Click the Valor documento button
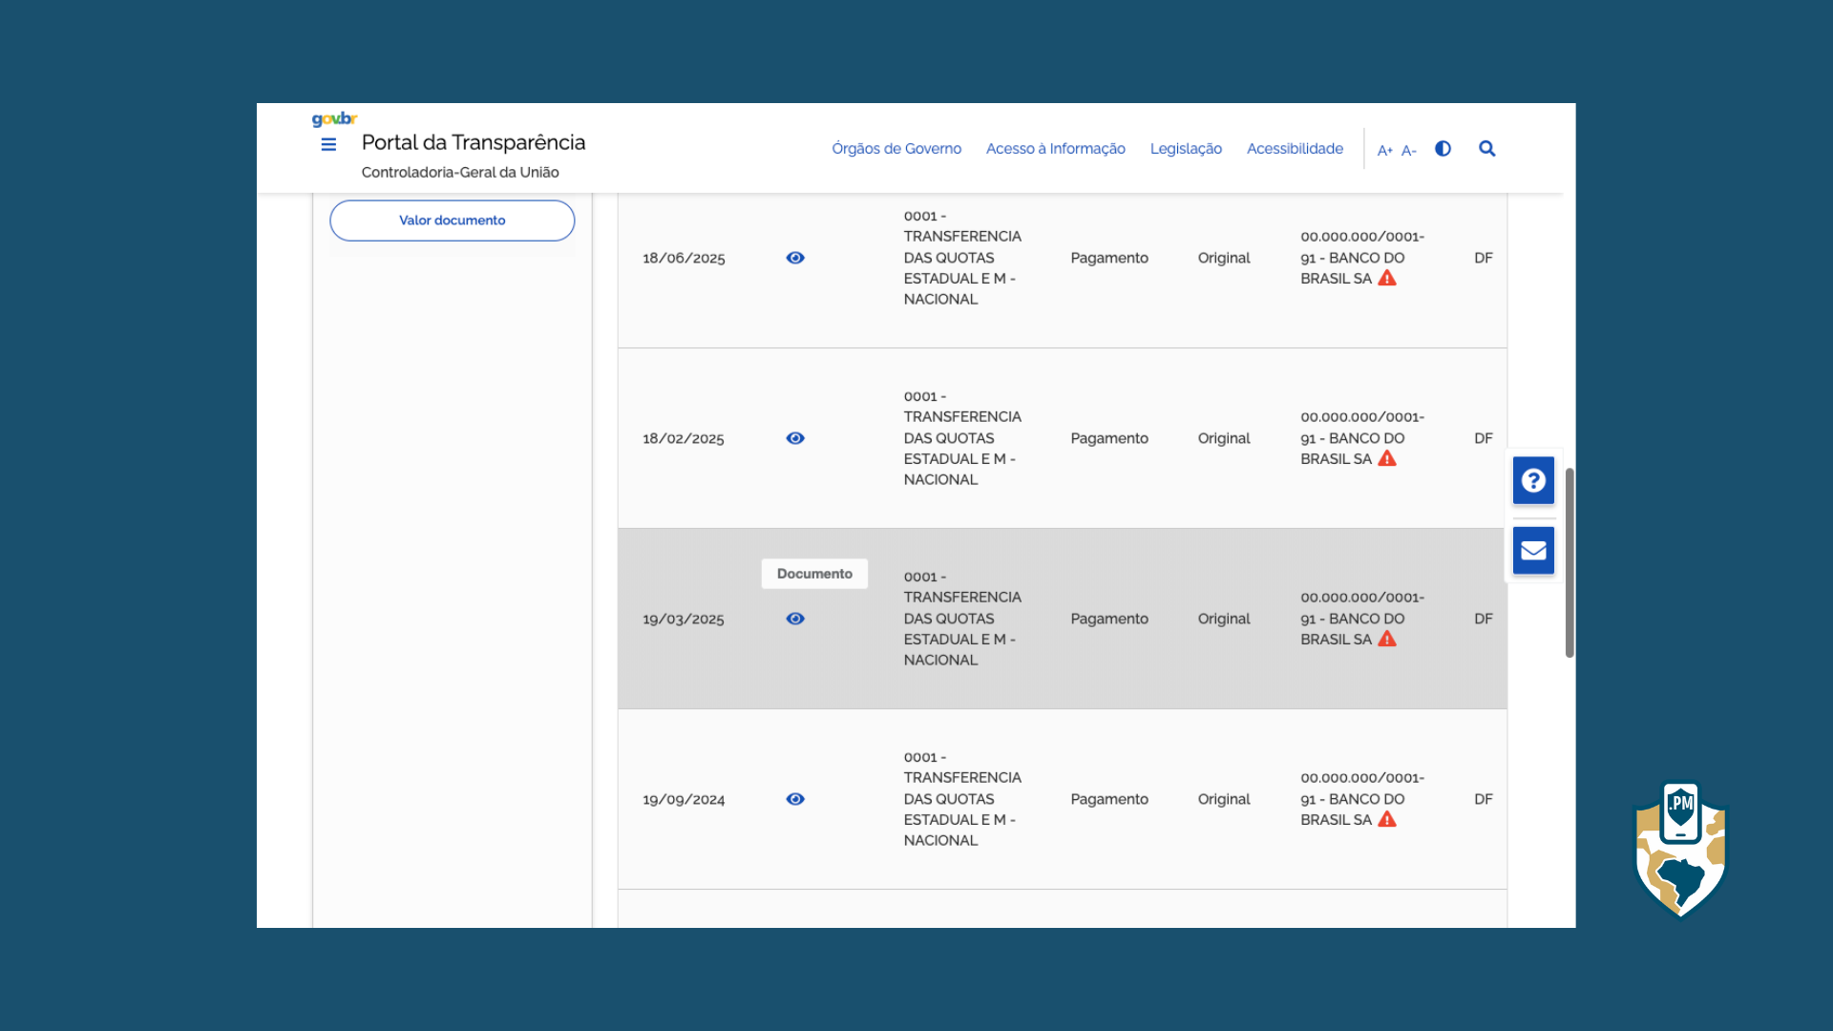Screen dimensions: 1833x1031 [x=452, y=221]
